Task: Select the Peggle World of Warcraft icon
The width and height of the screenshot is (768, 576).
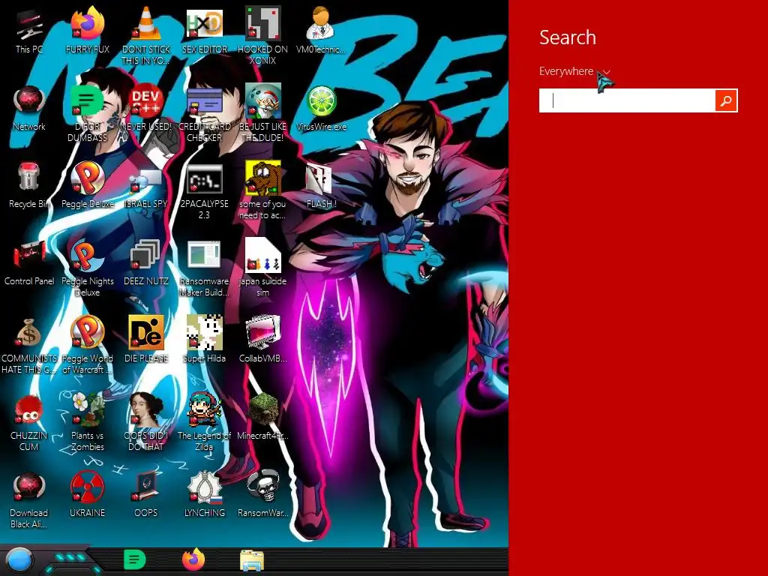Action: tap(88, 332)
